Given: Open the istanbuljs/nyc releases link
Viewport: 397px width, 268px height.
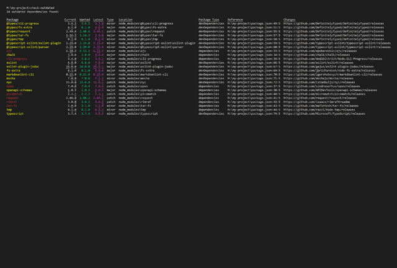Looking at the screenshot, I should pos(319,83).
